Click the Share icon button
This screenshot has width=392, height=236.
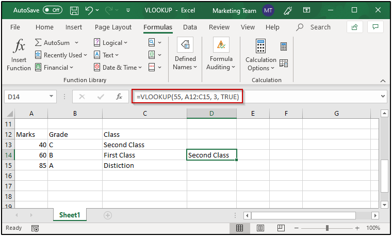pyautogui.click(x=354, y=27)
